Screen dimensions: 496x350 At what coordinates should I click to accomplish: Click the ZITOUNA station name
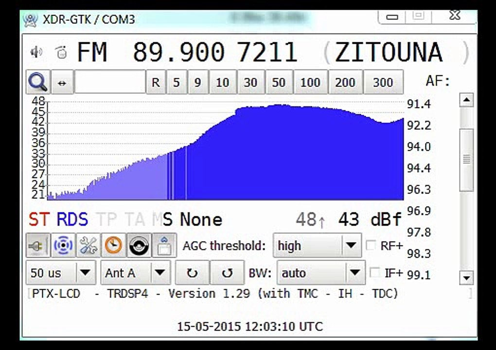[x=389, y=52]
